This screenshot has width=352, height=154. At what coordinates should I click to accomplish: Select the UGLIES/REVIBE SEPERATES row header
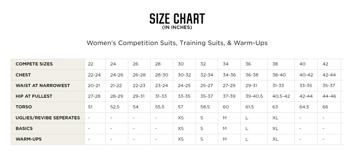coord(48,118)
